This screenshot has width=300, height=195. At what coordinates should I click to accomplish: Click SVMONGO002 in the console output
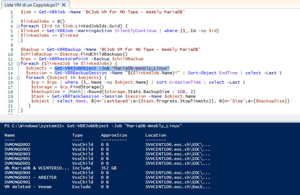tap(17, 145)
